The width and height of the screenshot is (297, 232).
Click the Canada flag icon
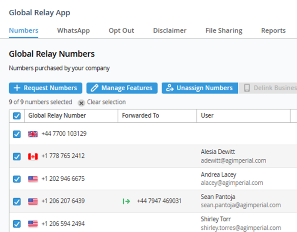[x=33, y=157]
